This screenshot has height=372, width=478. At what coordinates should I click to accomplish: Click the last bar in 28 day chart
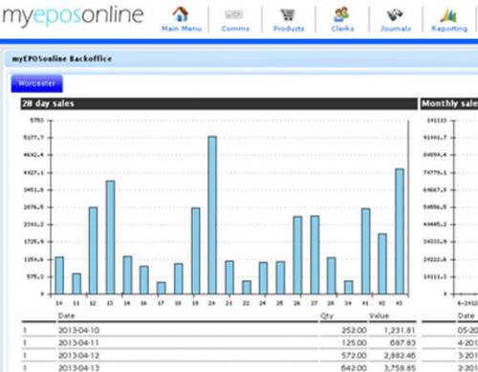(400, 231)
